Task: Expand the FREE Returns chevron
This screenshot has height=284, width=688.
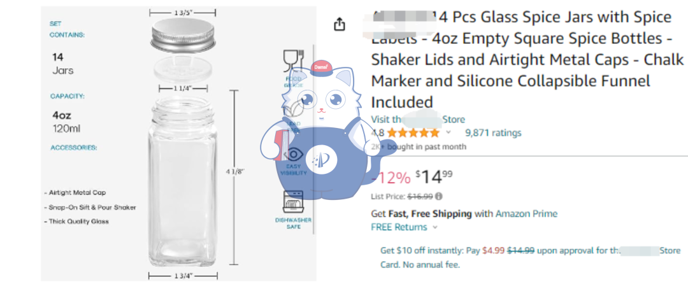Action: pyautogui.click(x=435, y=227)
